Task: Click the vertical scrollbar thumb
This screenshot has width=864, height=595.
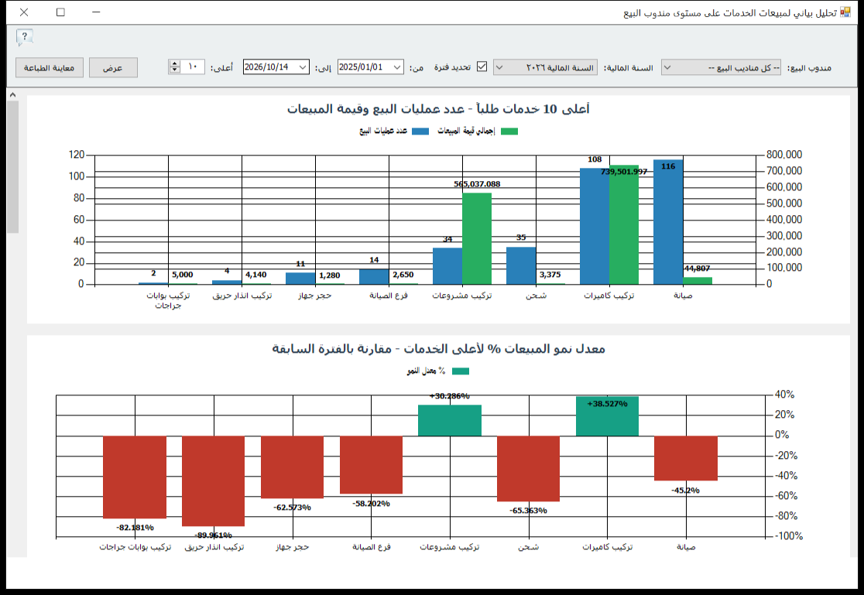Action: (12, 167)
